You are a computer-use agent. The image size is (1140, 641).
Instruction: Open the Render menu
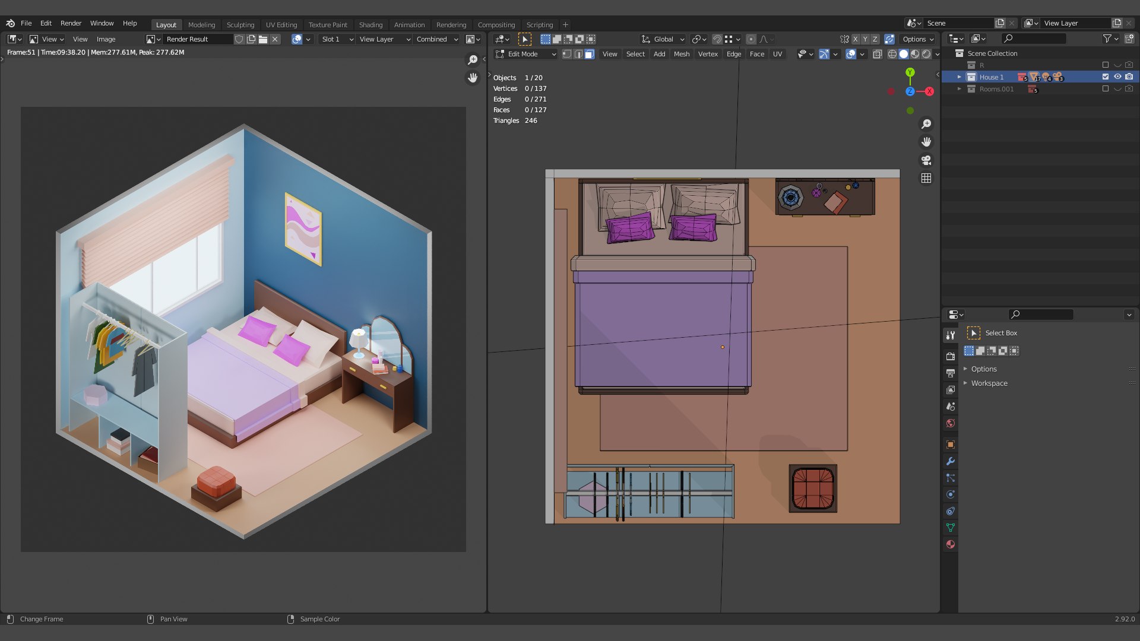point(71,23)
